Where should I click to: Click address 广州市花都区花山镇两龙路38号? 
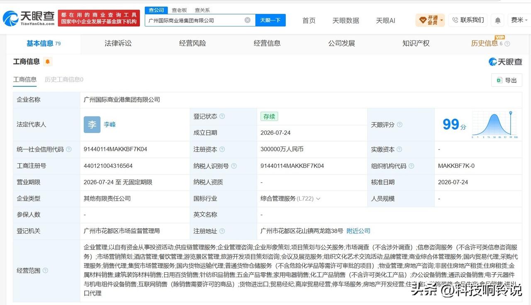pos(302,231)
